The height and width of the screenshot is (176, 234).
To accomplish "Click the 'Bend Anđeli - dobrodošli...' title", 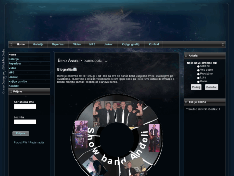I will 82,61.
